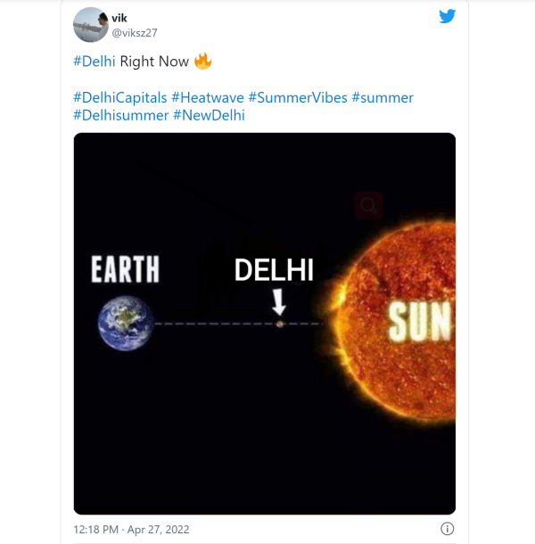Click the fire emoji in the tweet

[x=202, y=62]
